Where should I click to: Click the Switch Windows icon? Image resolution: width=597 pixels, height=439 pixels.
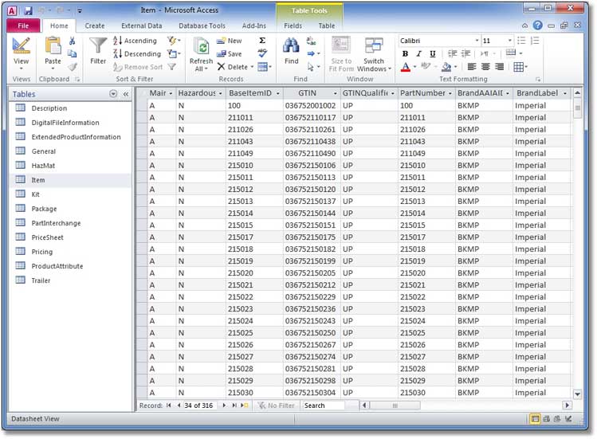(374, 49)
